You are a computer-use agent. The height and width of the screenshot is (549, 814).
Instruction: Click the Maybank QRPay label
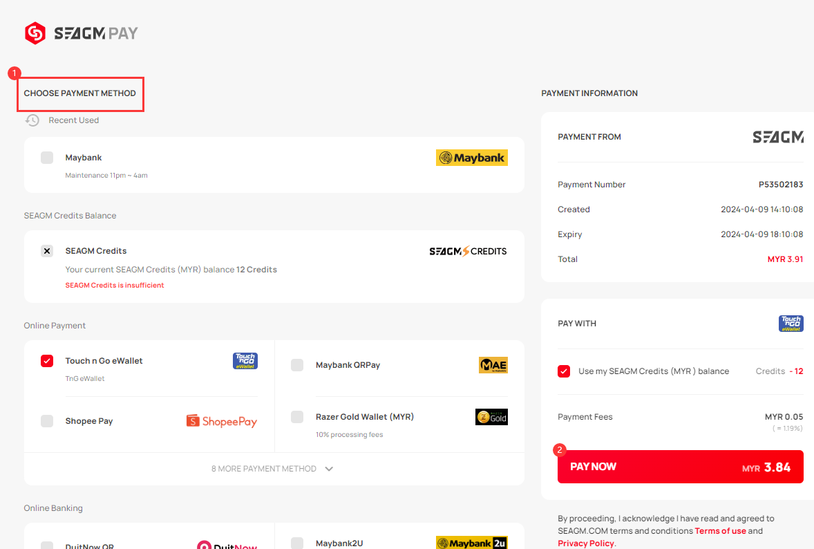point(348,365)
